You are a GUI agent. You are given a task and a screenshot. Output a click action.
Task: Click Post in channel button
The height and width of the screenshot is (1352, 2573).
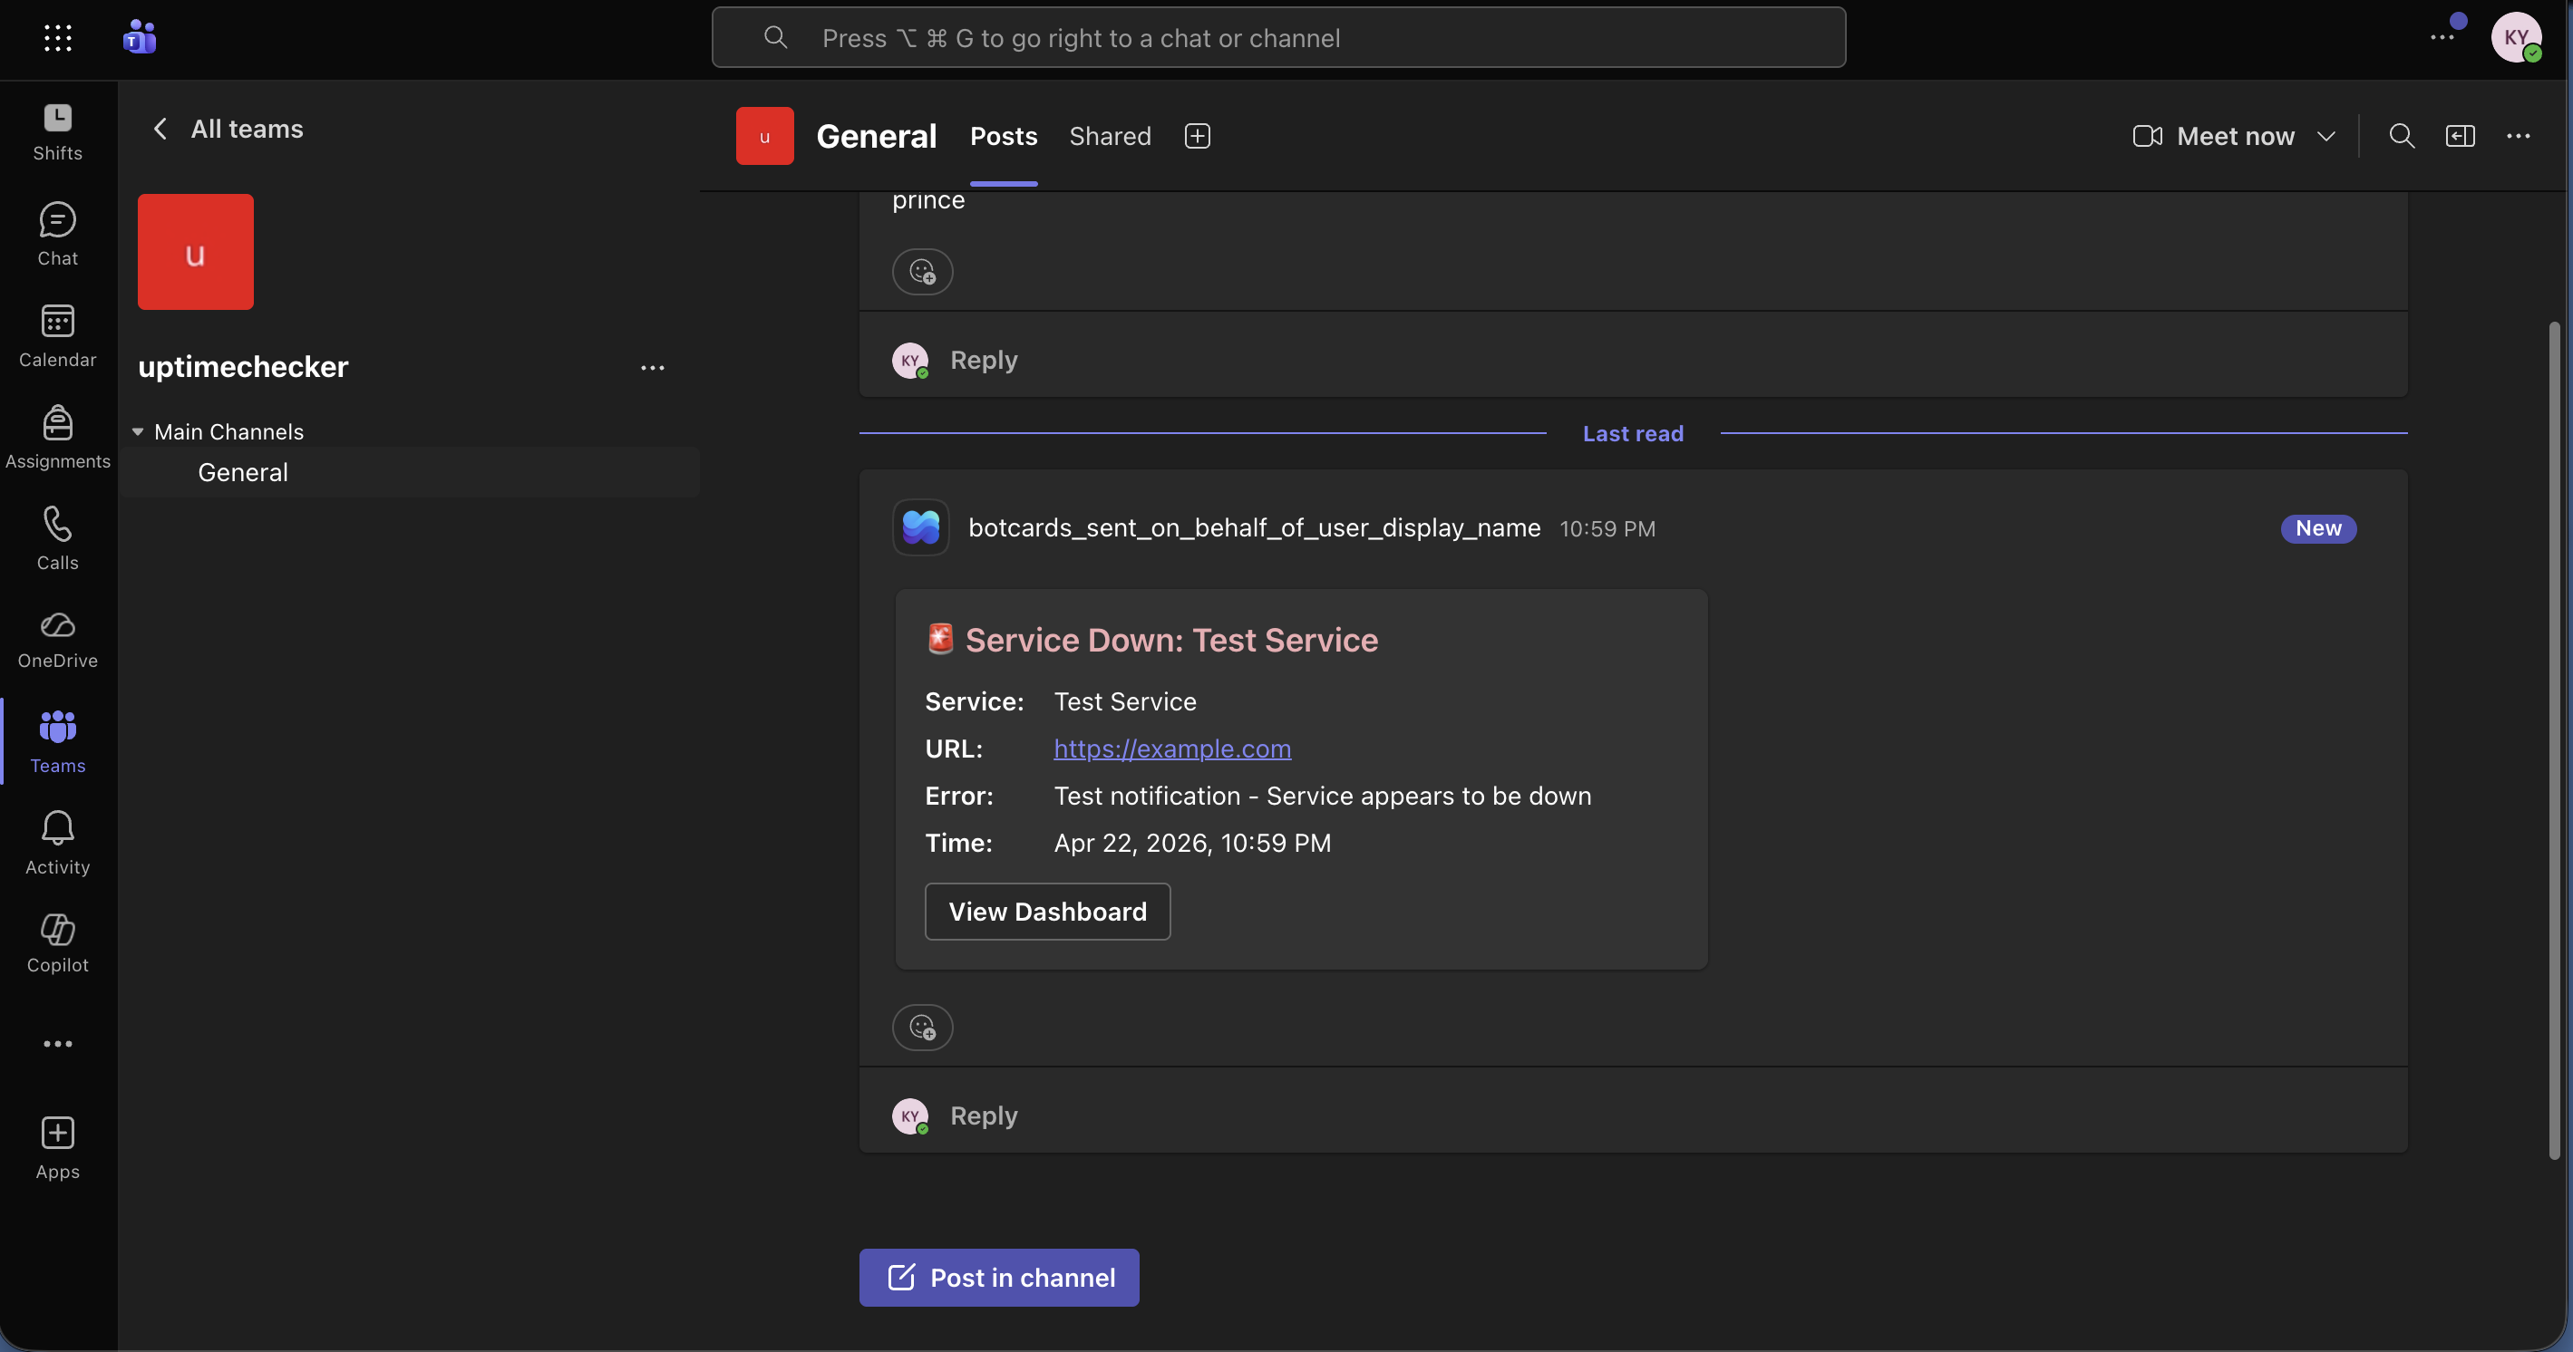click(999, 1277)
